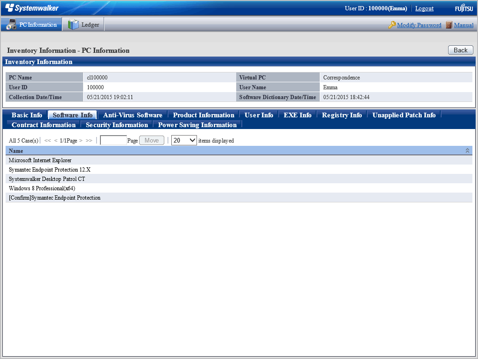Switch to the Contract Information tab
Screen dimensions: 478x359
tap(43, 125)
